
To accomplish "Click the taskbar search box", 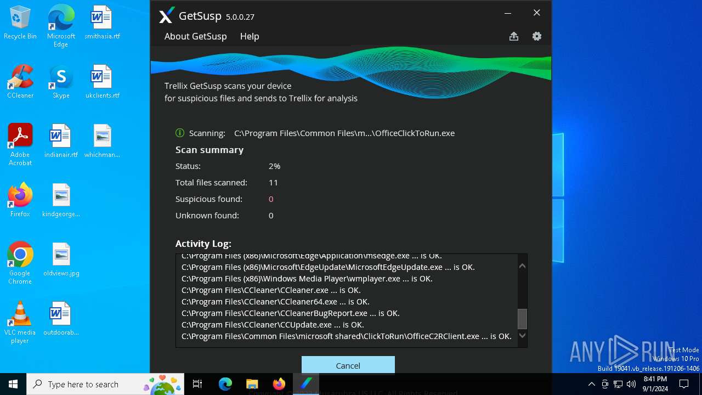I will pyautogui.click(x=105, y=384).
